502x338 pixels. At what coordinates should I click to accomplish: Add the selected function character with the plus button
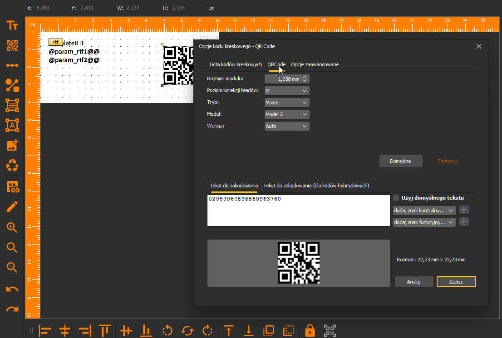pos(464,222)
